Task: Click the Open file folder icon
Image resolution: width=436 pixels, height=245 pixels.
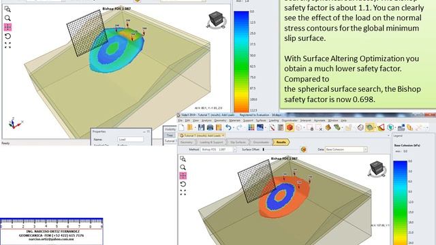Action: pyautogui.click(x=190, y=127)
